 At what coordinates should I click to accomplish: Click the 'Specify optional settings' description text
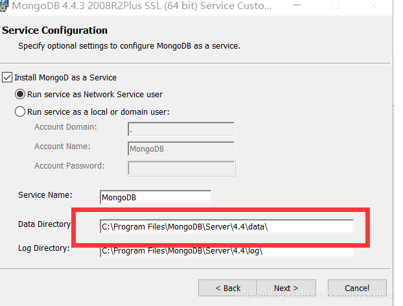click(x=129, y=46)
